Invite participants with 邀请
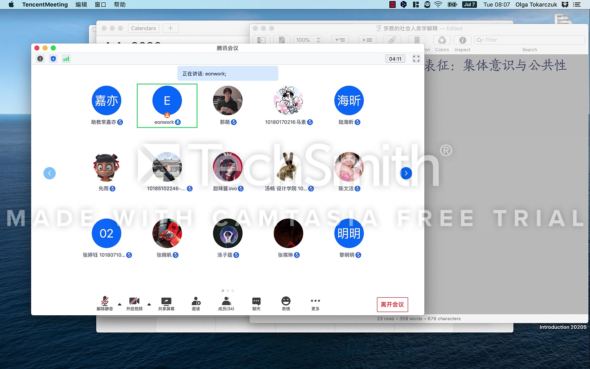The height and width of the screenshot is (369, 590). (x=196, y=303)
